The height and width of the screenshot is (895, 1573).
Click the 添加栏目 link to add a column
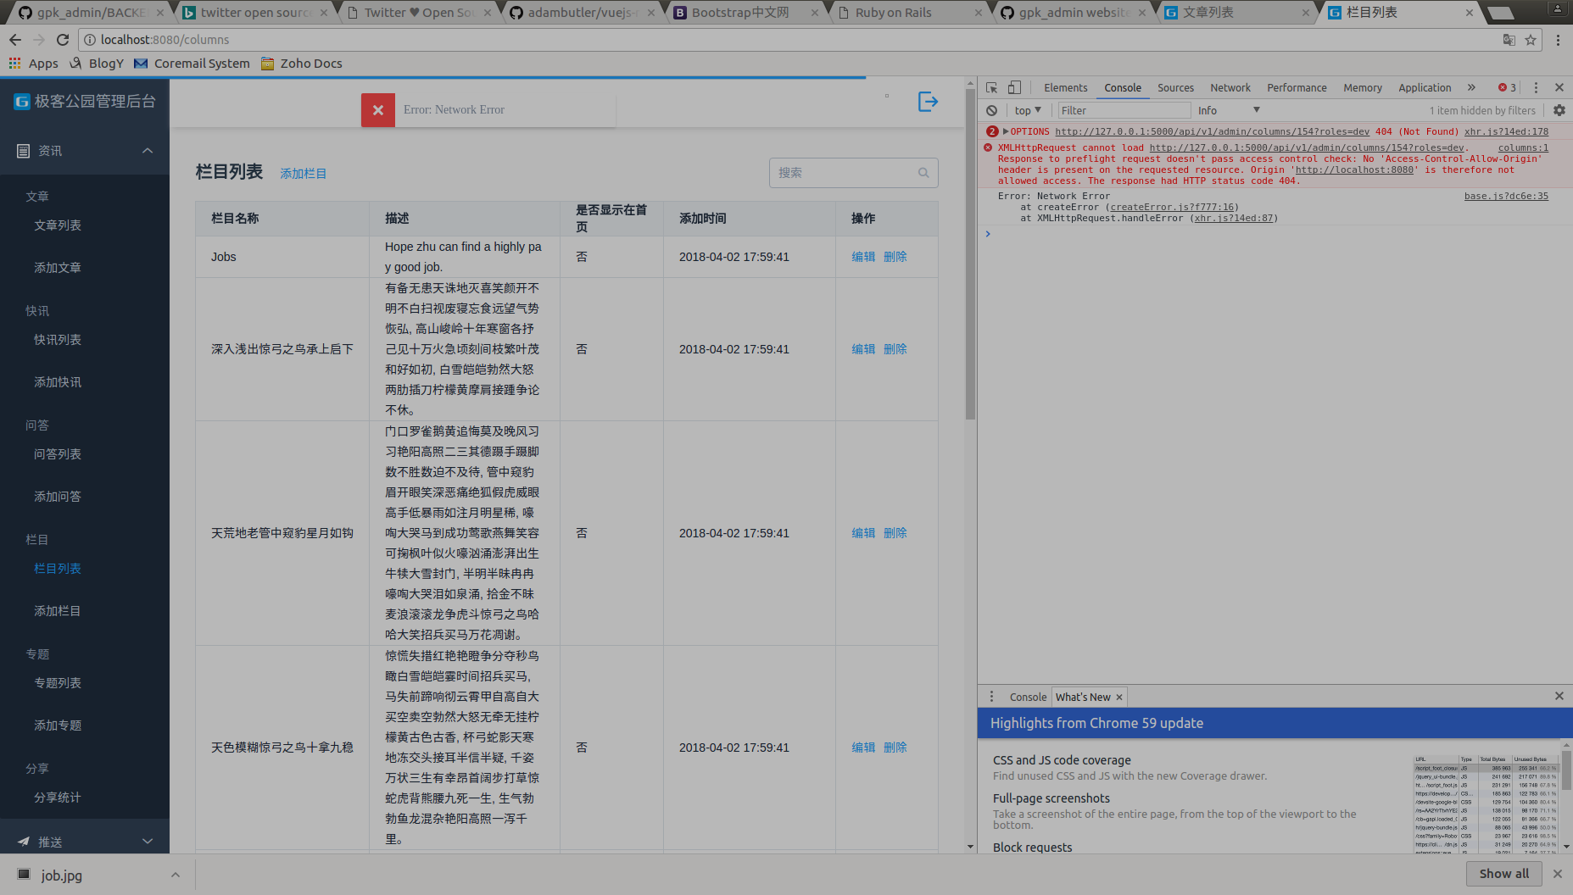tap(303, 173)
